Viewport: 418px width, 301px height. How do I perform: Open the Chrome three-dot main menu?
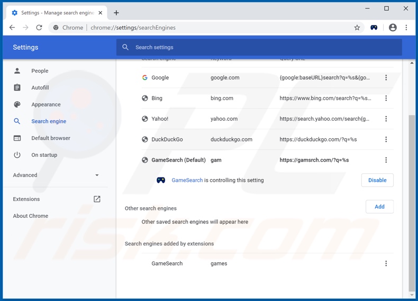pyautogui.click(x=406, y=28)
